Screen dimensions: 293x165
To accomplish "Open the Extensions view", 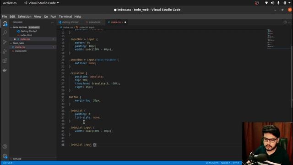I will pyautogui.click(x=5, y=60).
